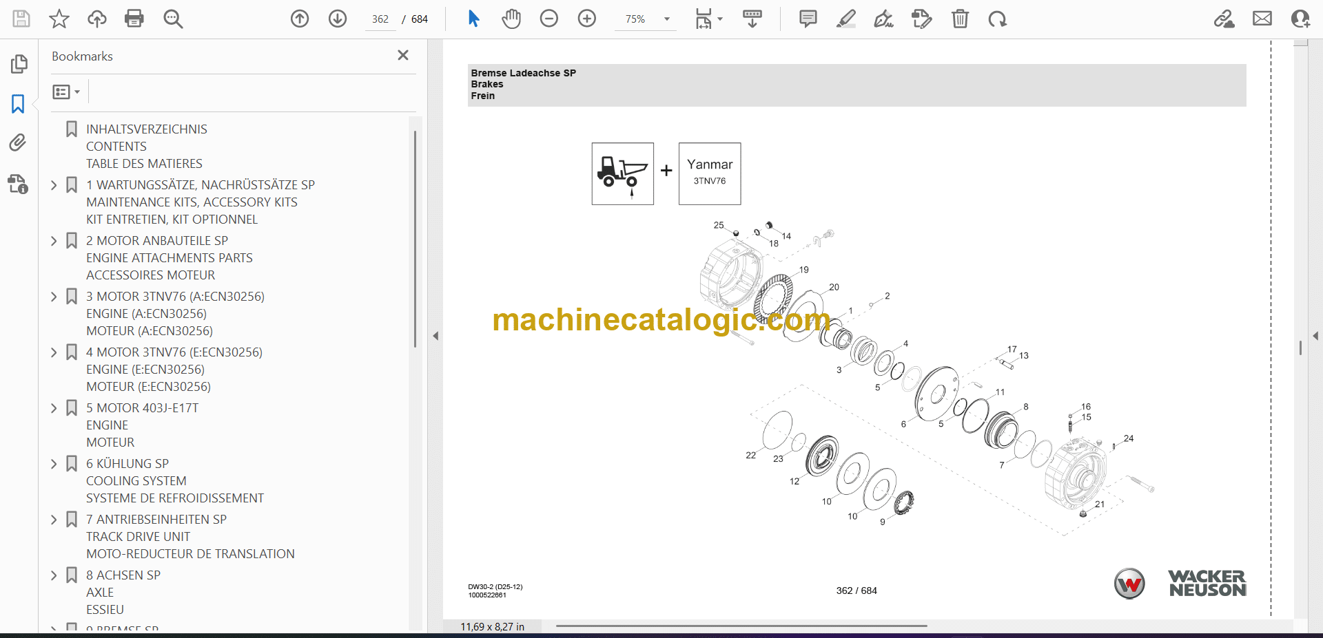Viewport: 1323px width, 638px height.
Task: Click the bookmarks panel vertical scrollbar
Action: (x=415, y=238)
